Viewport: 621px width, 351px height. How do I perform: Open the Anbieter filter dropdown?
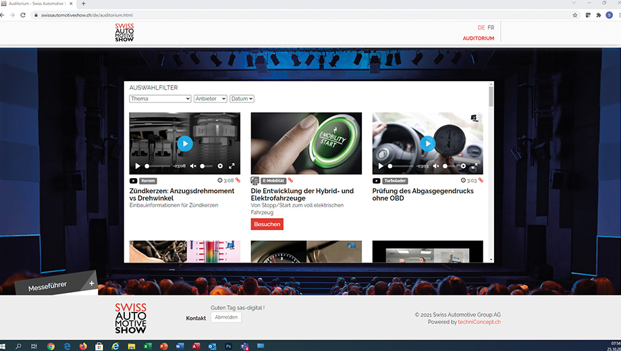click(x=211, y=99)
